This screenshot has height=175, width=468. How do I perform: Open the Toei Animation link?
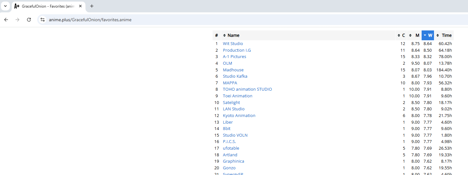tap(238, 96)
